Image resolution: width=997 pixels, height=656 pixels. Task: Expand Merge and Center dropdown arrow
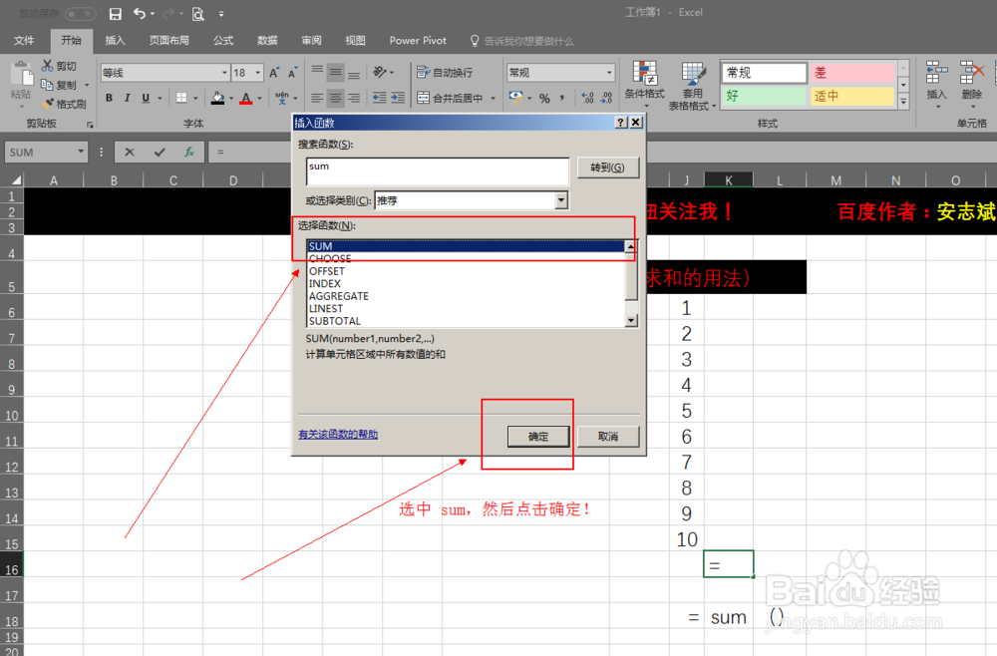click(x=493, y=98)
